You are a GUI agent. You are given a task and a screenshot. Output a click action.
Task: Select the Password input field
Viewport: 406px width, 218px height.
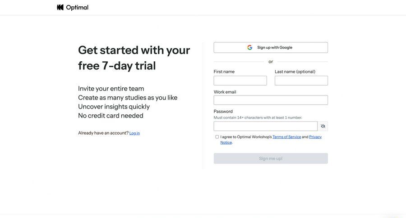point(265,126)
